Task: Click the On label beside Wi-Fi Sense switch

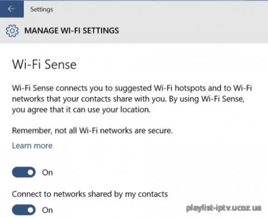Action: pyautogui.click(x=47, y=173)
